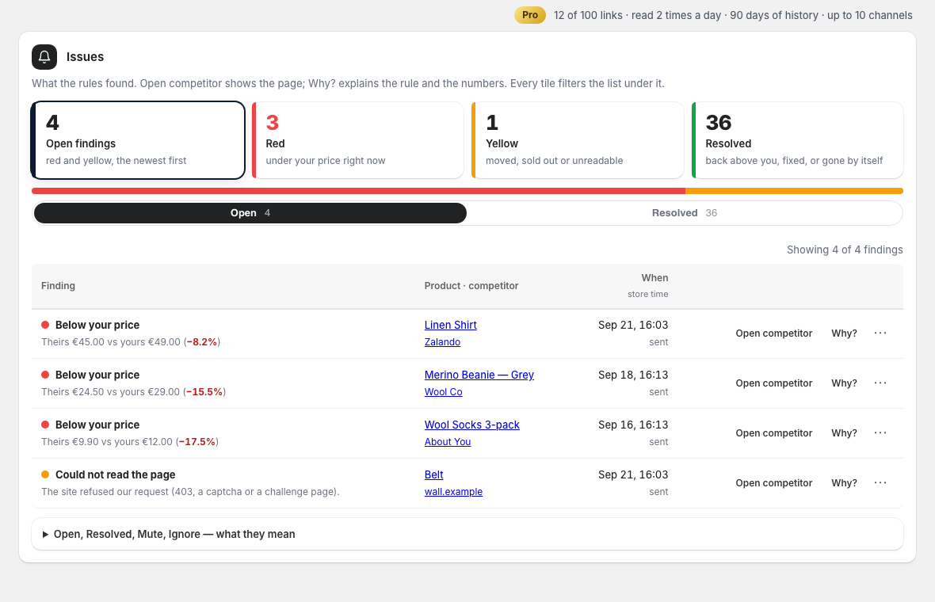Click the −15.5% price difference
Viewport: 935px width, 602px height.
pos(204,392)
